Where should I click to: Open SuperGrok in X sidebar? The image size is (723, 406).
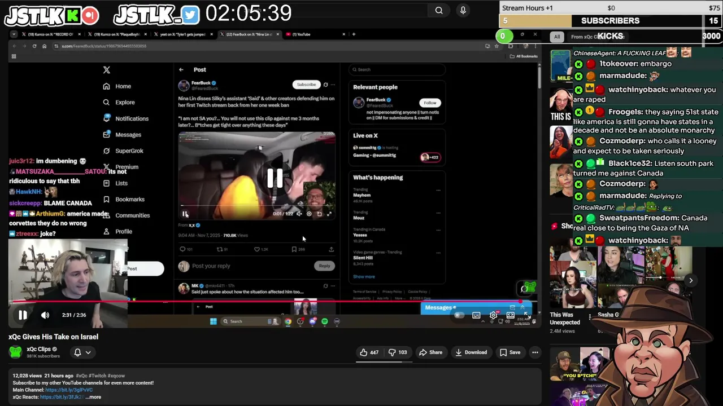(123, 151)
